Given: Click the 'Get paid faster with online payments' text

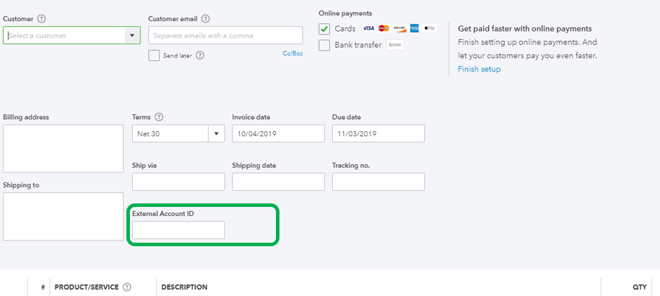Looking at the screenshot, I should (525, 29).
